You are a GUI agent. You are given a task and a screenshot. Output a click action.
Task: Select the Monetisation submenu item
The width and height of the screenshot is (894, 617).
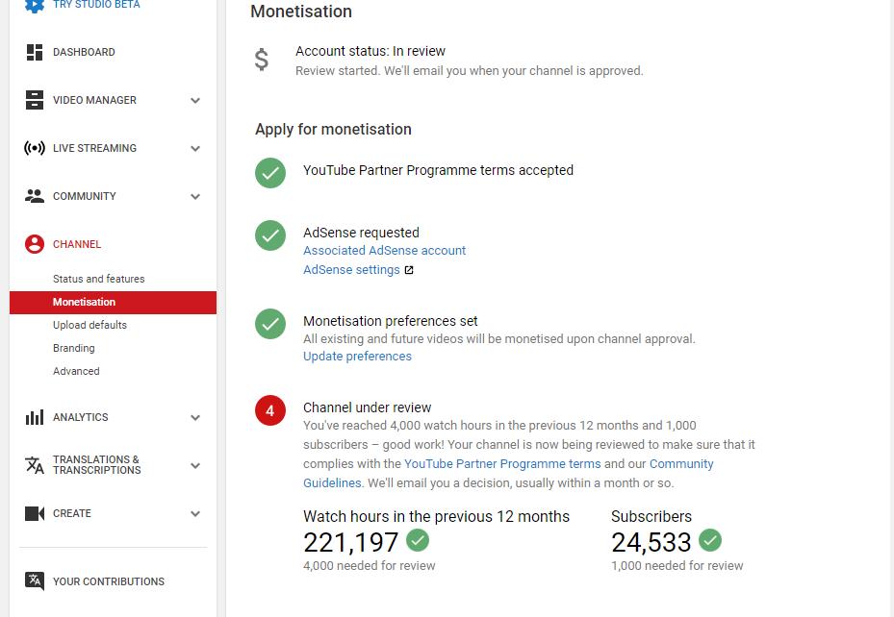pyautogui.click(x=113, y=302)
